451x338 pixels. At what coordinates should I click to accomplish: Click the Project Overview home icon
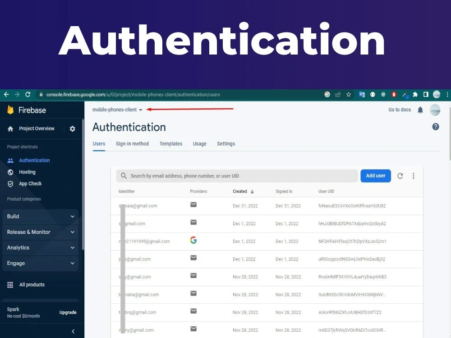[10, 129]
